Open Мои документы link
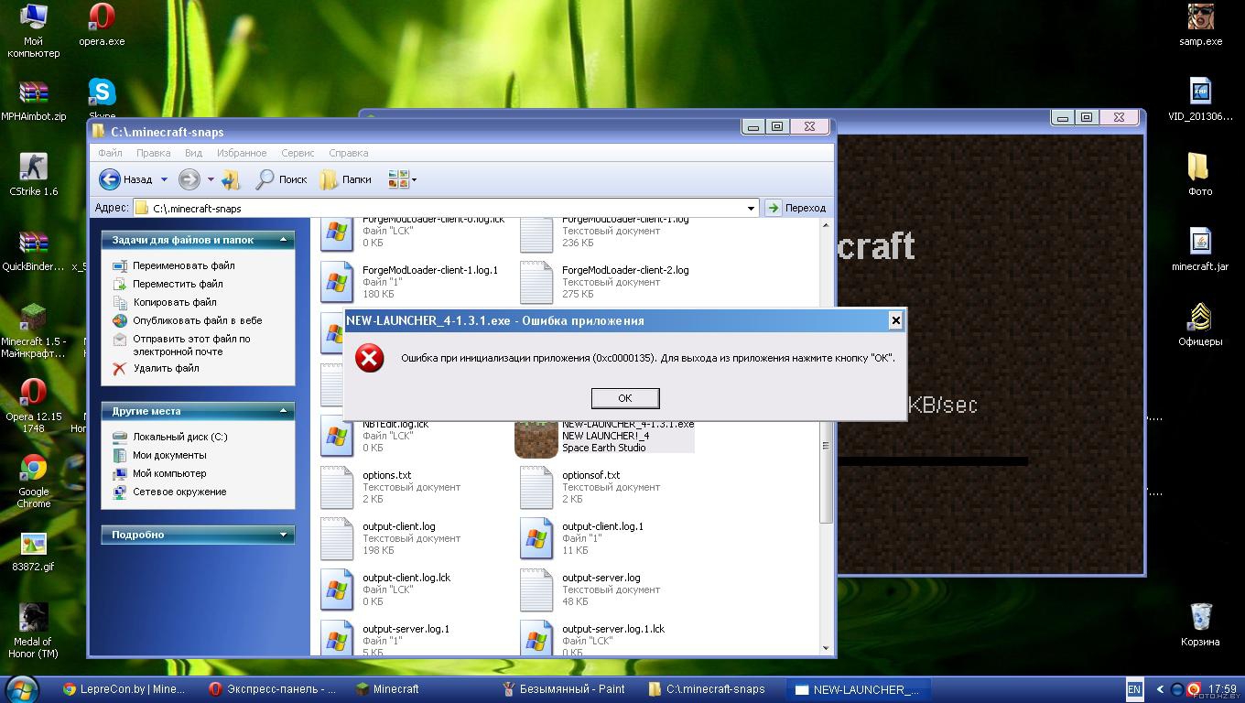Screen dimensions: 1245x703 coord(169,455)
